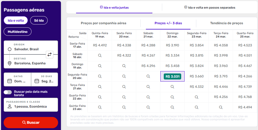
Task: Select the 'Só ida' trip option
Action: click(39, 20)
